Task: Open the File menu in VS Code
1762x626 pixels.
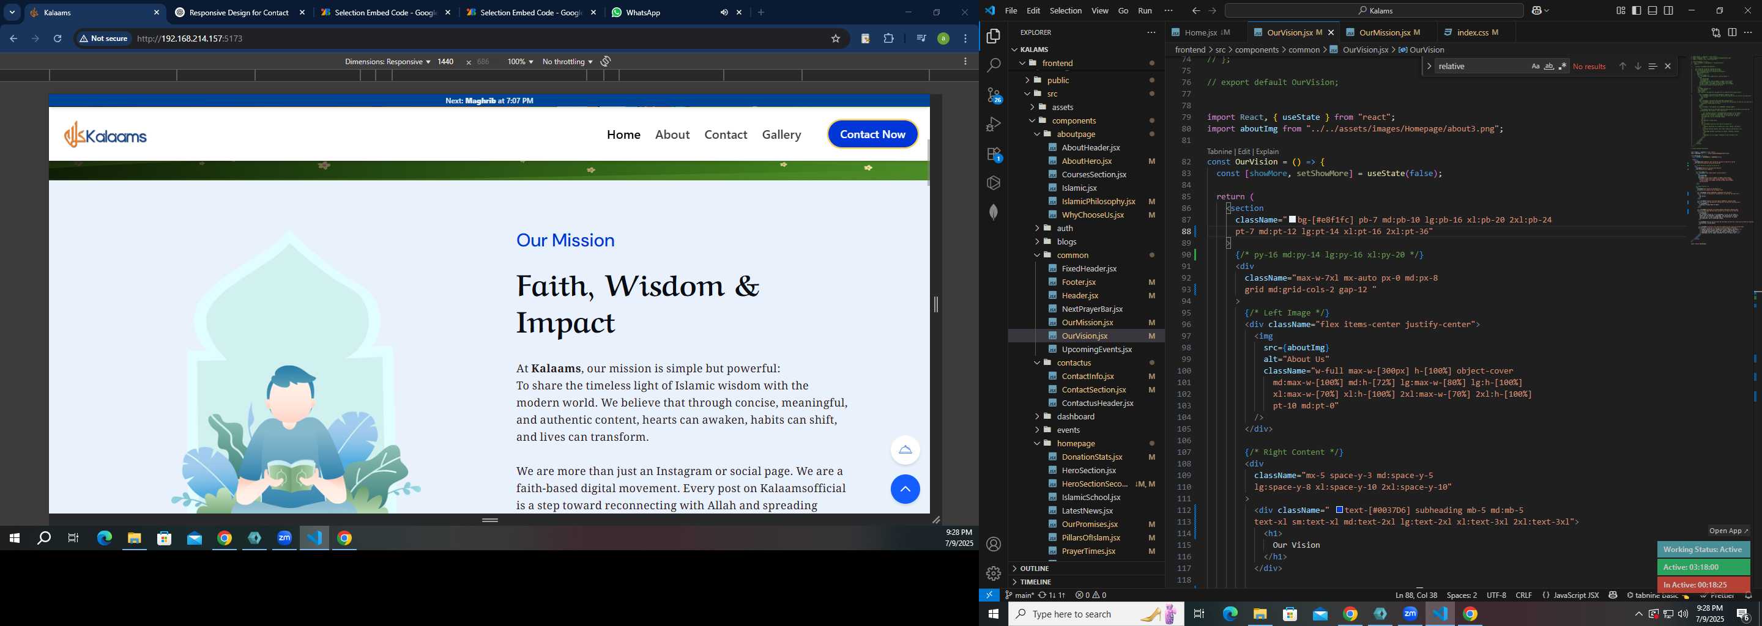Action: 1011,11
